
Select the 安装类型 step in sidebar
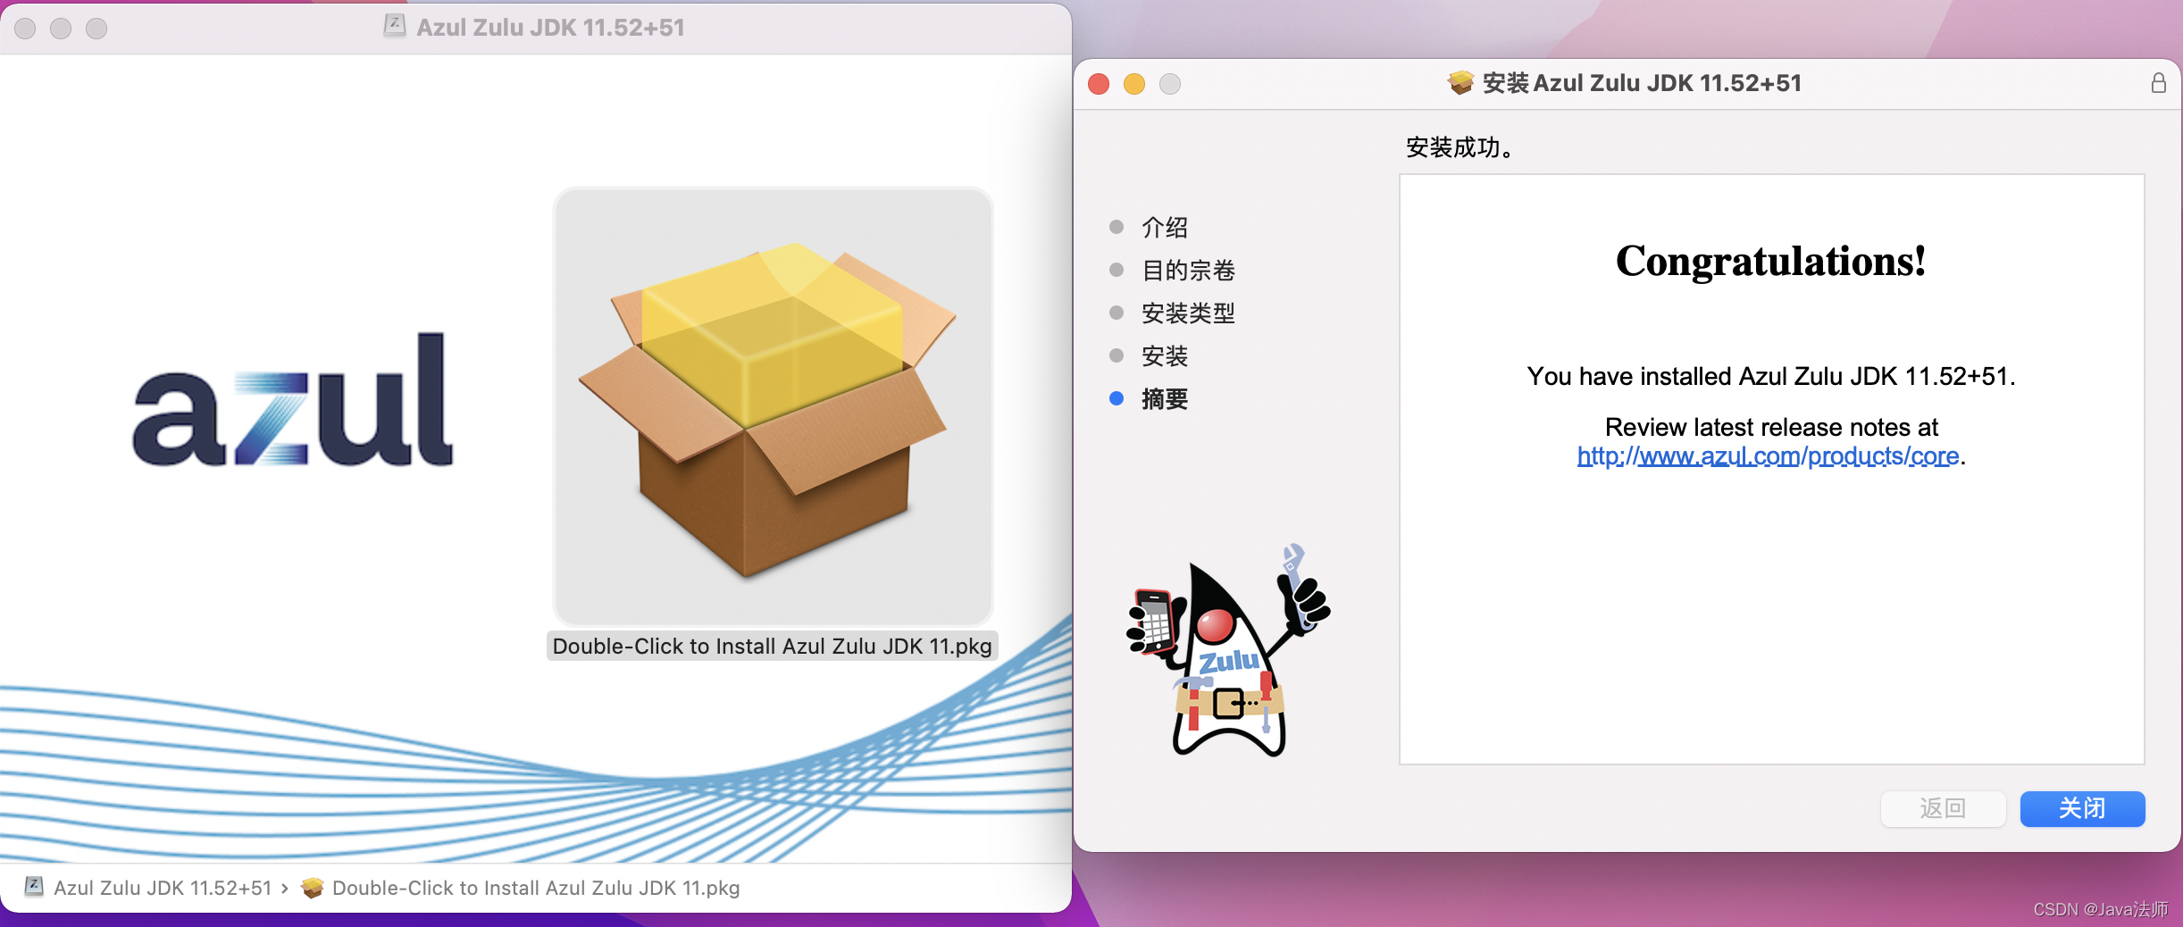pos(1188,313)
